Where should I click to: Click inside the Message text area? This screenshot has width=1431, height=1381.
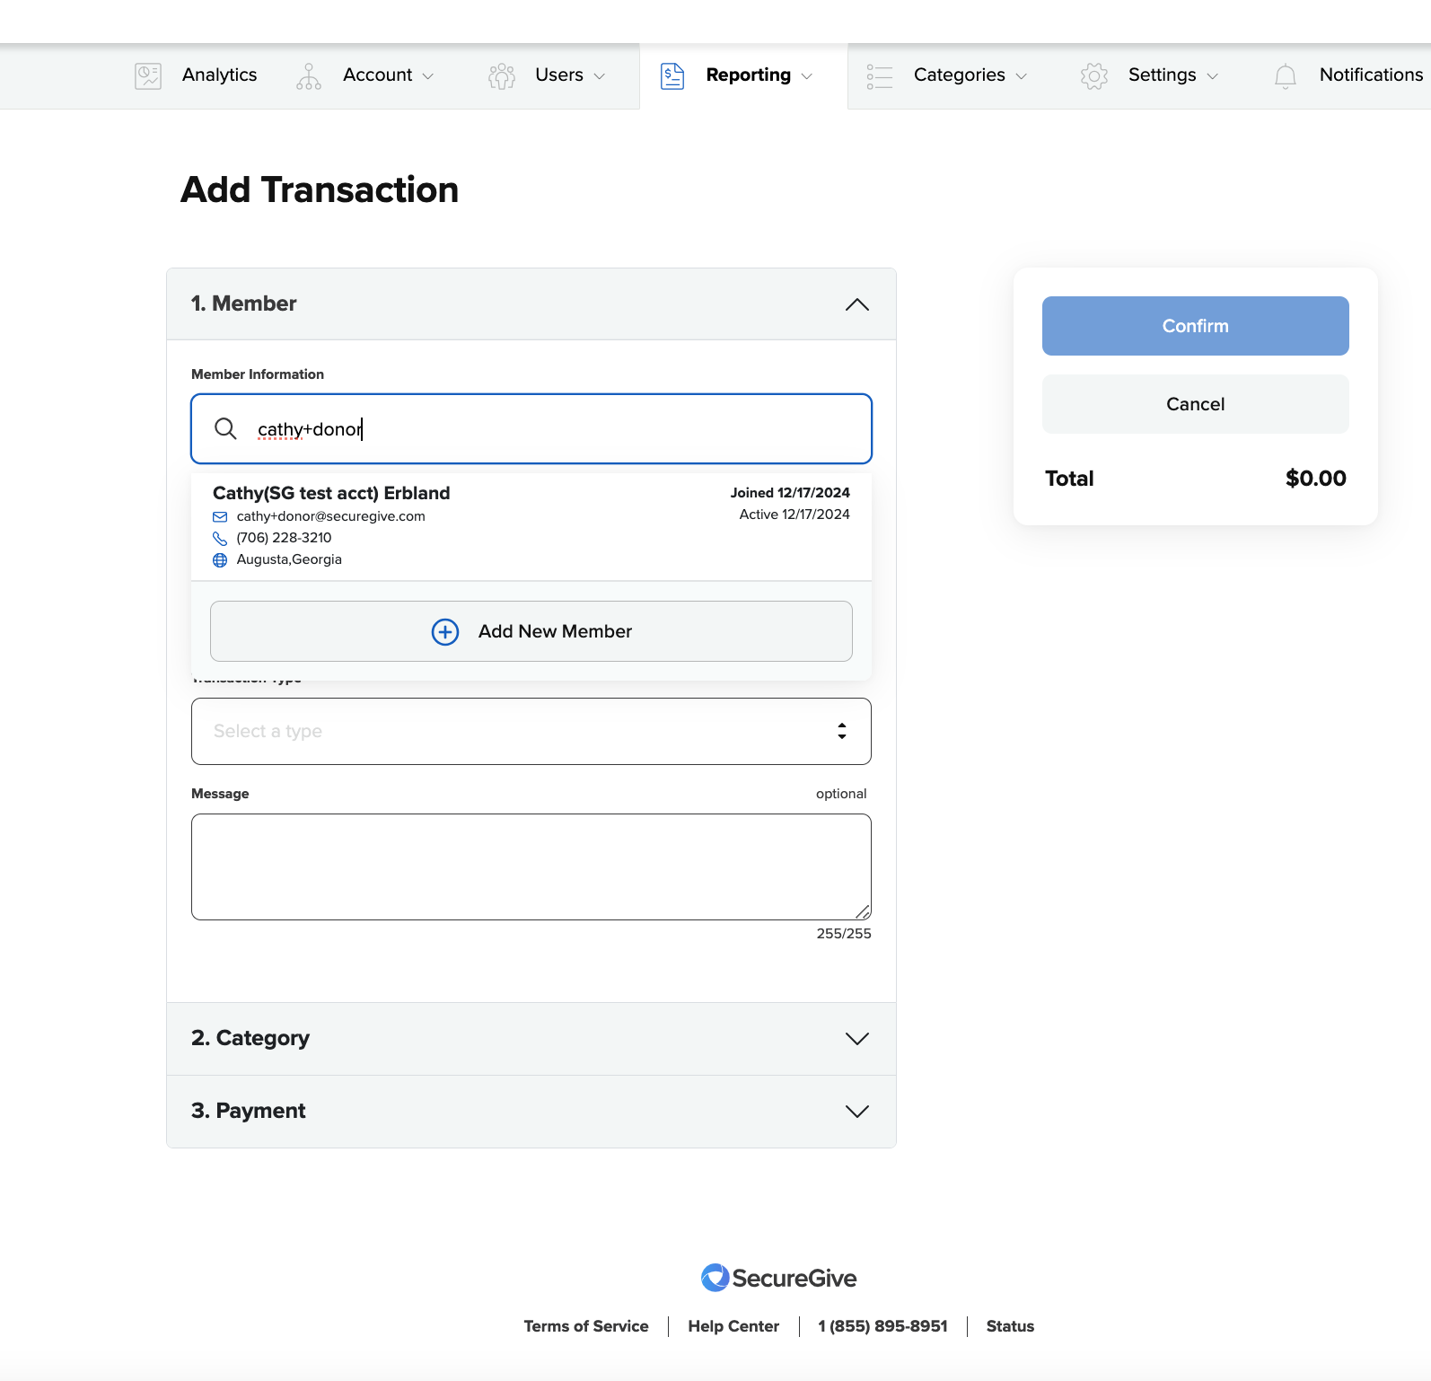point(531,866)
